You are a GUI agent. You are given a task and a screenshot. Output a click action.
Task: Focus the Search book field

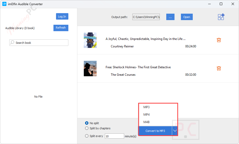click(x=39, y=43)
